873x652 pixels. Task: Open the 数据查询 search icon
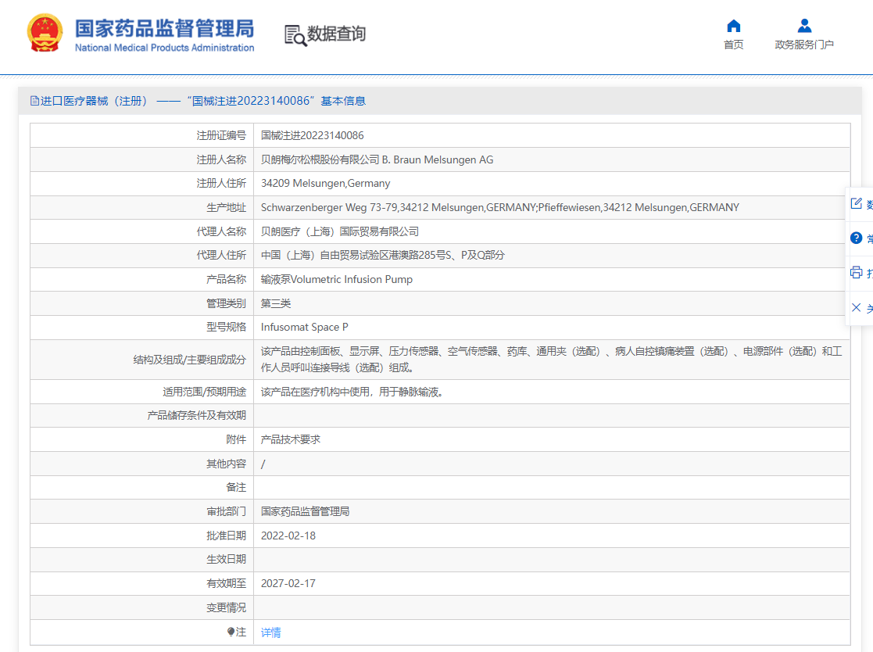click(295, 35)
